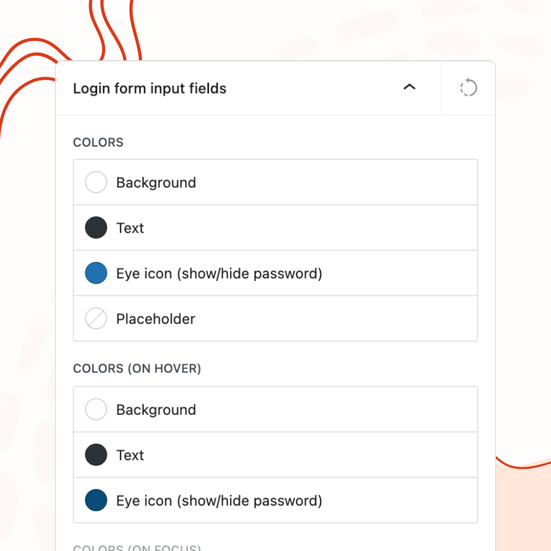Screen dimensions: 551x551
Task: Open Eye icon (show/hide password) color setting
Action: tap(219, 273)
